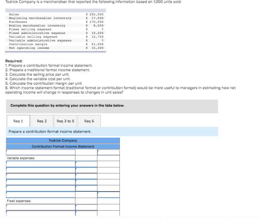Open the first label dropdown under Fixed expenses
The image size is (261, 220).
(x=41, y=207)
